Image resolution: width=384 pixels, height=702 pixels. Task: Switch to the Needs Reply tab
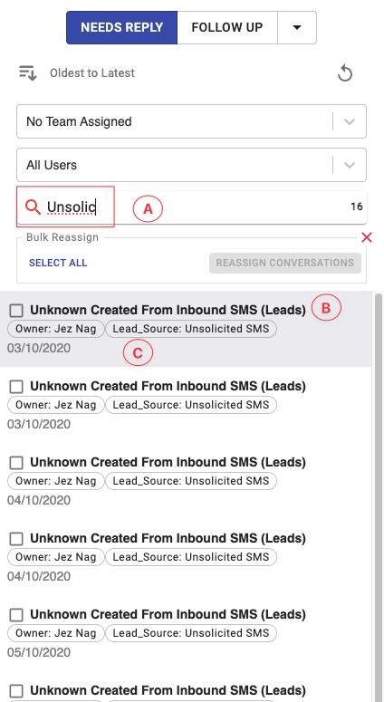tap(121, 28)
